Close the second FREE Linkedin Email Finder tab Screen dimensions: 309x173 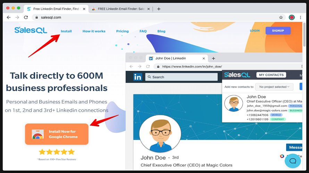pyautogui.click(x=149, y=9)
